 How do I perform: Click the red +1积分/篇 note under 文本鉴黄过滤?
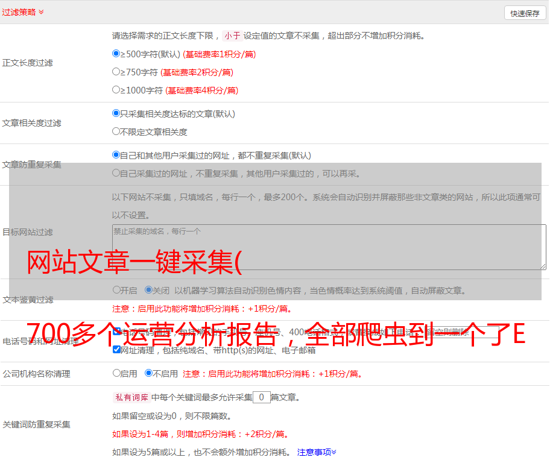(x=202, y=309)
